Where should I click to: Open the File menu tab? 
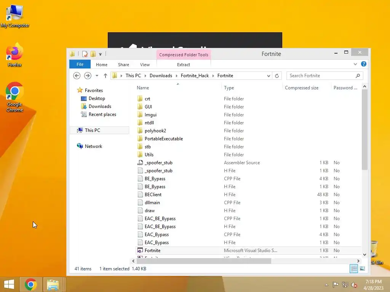80,64
